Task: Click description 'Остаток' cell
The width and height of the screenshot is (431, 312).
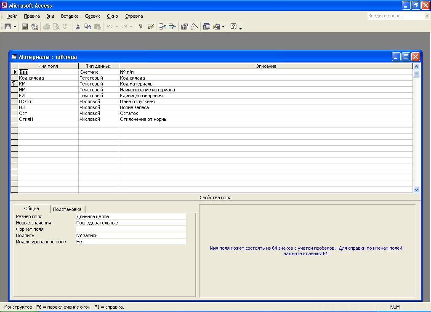Action: tap(266, 113)
